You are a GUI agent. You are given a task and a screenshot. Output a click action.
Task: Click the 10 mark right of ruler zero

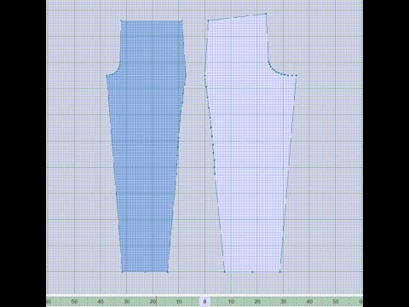click(231, 301)
